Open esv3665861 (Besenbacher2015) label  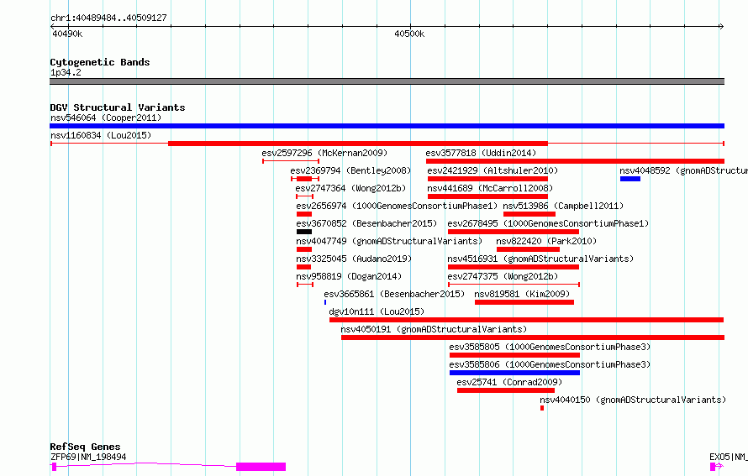394,294
